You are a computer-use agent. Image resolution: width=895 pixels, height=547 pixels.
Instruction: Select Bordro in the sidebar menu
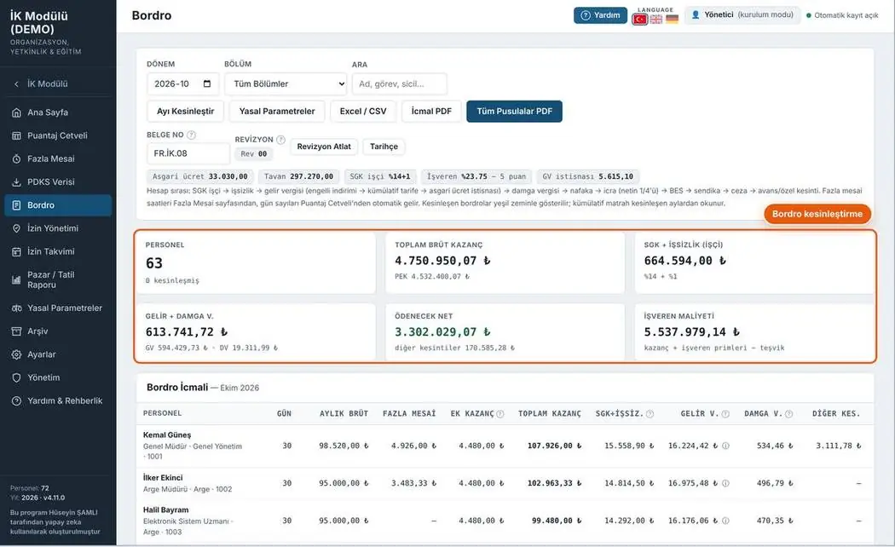58,205
